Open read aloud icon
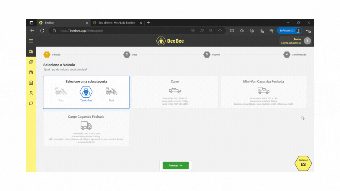340x191 pixels. point(202,31)
